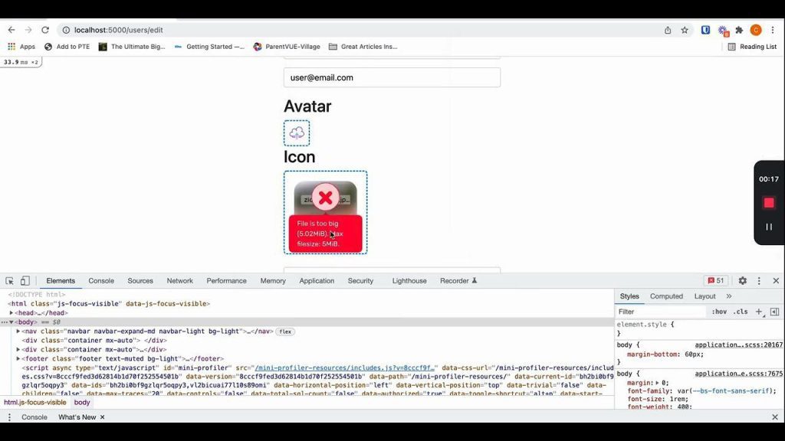
Task: Click the 51 errors counter badge
Action: pos(716,281)
